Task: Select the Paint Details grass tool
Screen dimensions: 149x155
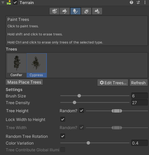Action: [86, 11]
